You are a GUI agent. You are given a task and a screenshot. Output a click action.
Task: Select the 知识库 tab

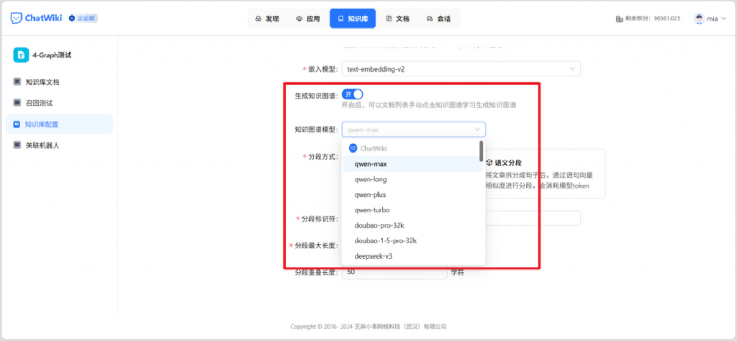(353, 19)
